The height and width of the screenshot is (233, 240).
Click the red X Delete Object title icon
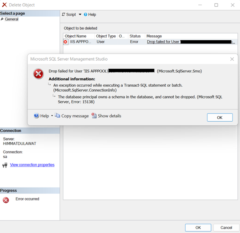pyautogui.click(x=4, y=5)
